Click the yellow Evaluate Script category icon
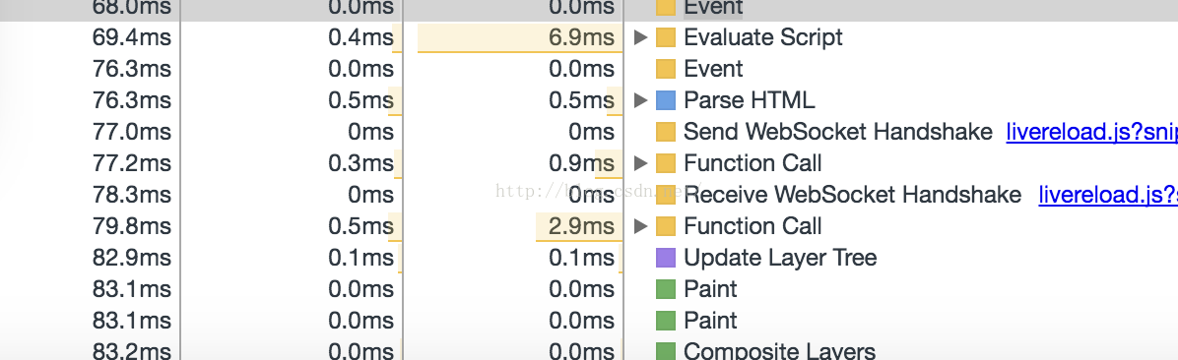 pyautogui.click(x=665, y=37)
